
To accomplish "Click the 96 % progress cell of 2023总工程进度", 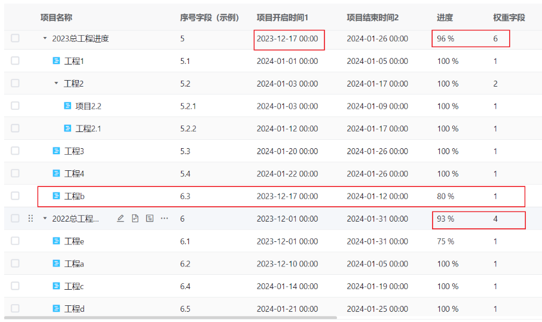I will (445, 38).
